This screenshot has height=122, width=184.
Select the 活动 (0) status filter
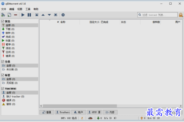20,48
